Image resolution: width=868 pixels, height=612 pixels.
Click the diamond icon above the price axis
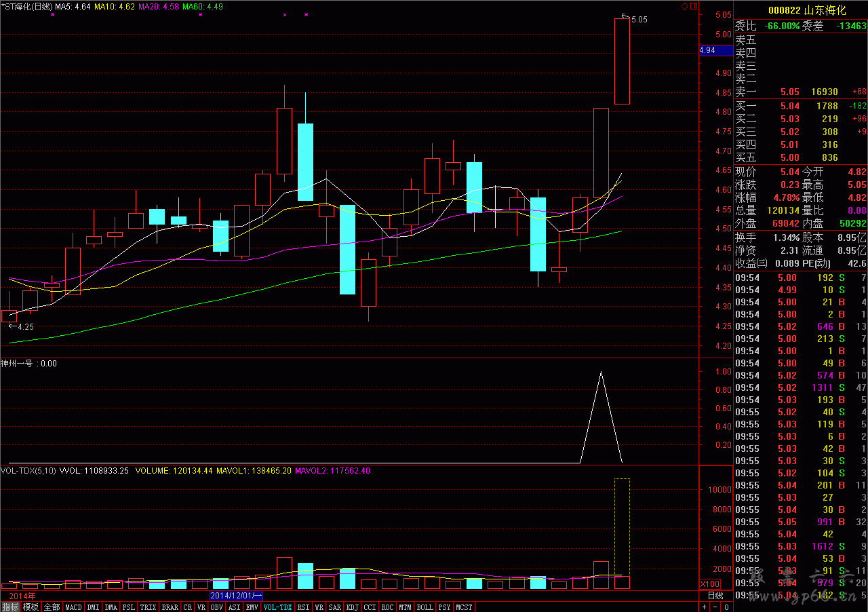[684, 6]
